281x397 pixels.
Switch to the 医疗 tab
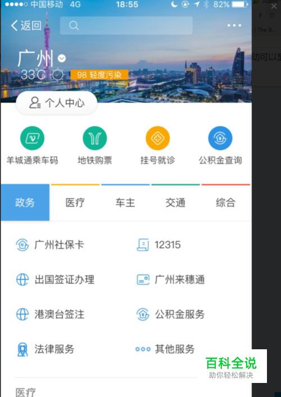pos(75,203)
